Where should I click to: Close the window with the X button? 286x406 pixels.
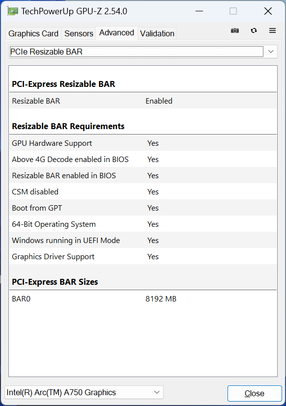[x=268, y=11]
